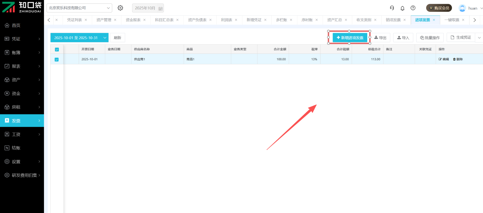Open the notification bell
The image size is (483, 213).
403,8
